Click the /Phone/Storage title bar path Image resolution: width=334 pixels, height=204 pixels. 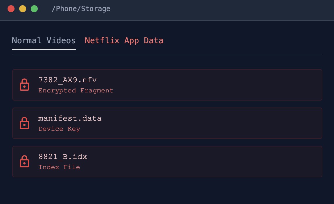(81, 9)
